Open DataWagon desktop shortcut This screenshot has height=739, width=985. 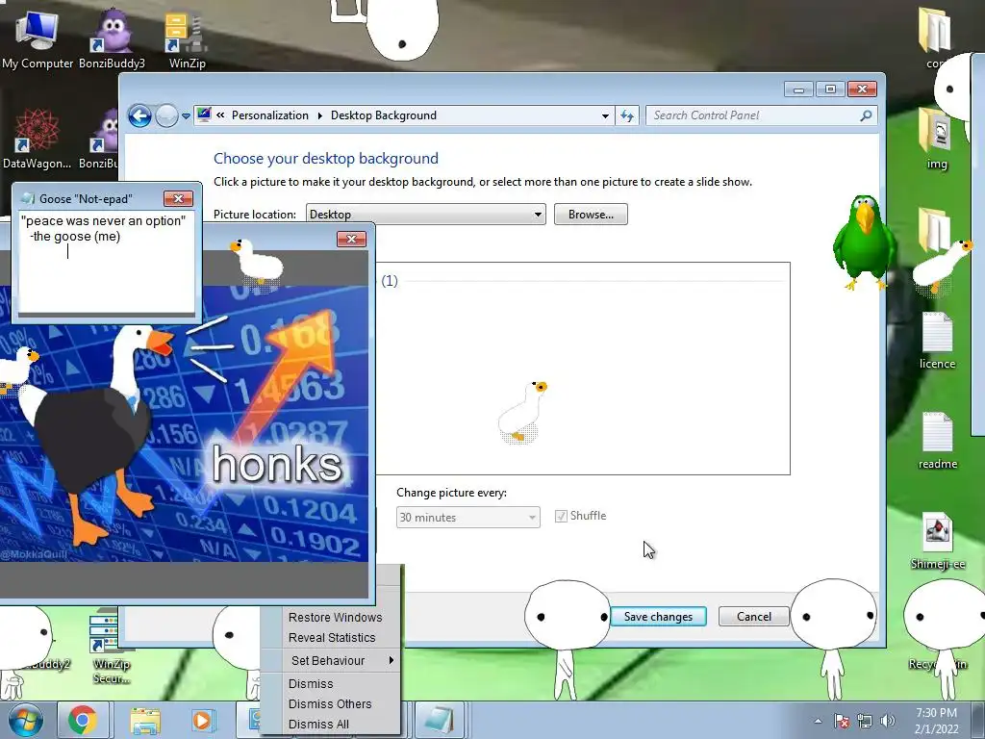37,139
